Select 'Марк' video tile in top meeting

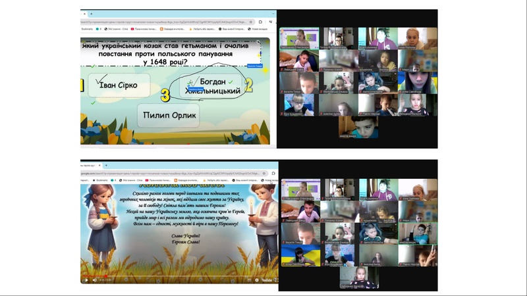(x=418, y=61)
